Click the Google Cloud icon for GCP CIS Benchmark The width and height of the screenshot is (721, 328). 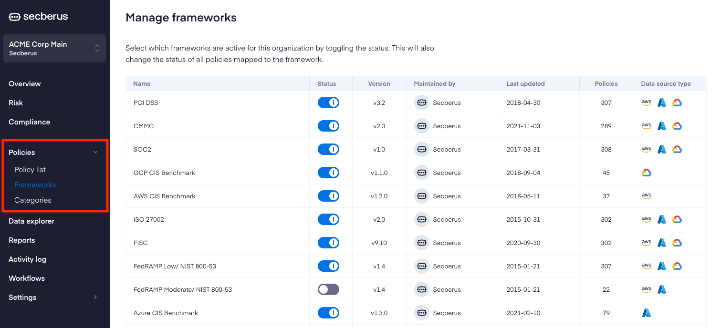pyautogui.click(x=647, y=173)
